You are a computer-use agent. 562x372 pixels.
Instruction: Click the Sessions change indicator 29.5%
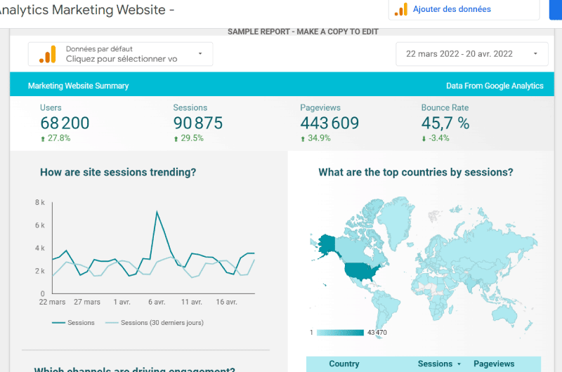(188, 138)
